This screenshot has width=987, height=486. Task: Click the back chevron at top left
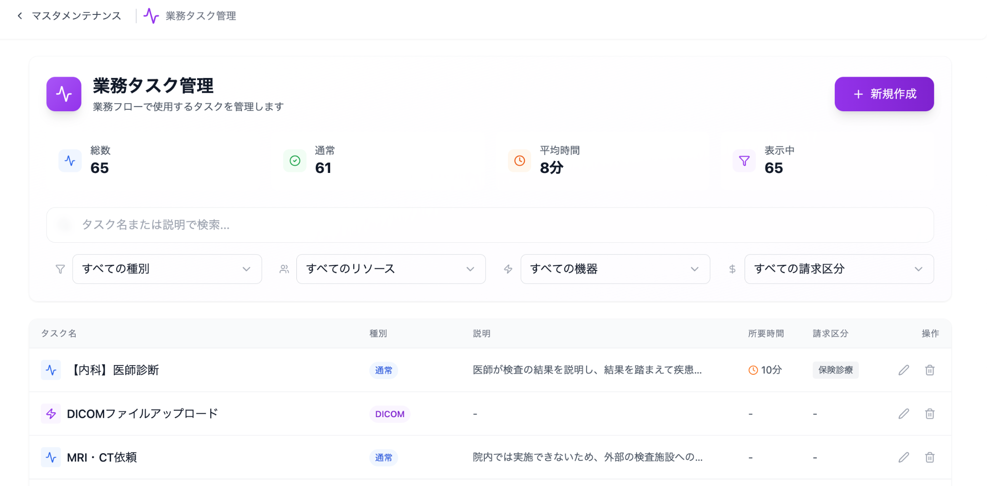pyautogui.click(x=20, y=15)
